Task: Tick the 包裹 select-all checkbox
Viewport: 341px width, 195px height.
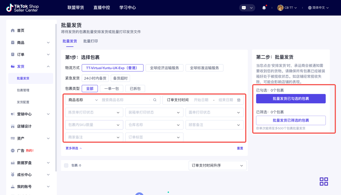Action: (x=66, y=165)
